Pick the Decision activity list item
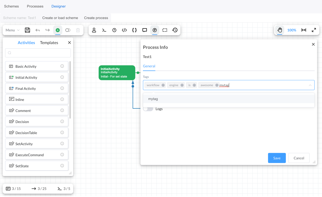 (37, 122)
